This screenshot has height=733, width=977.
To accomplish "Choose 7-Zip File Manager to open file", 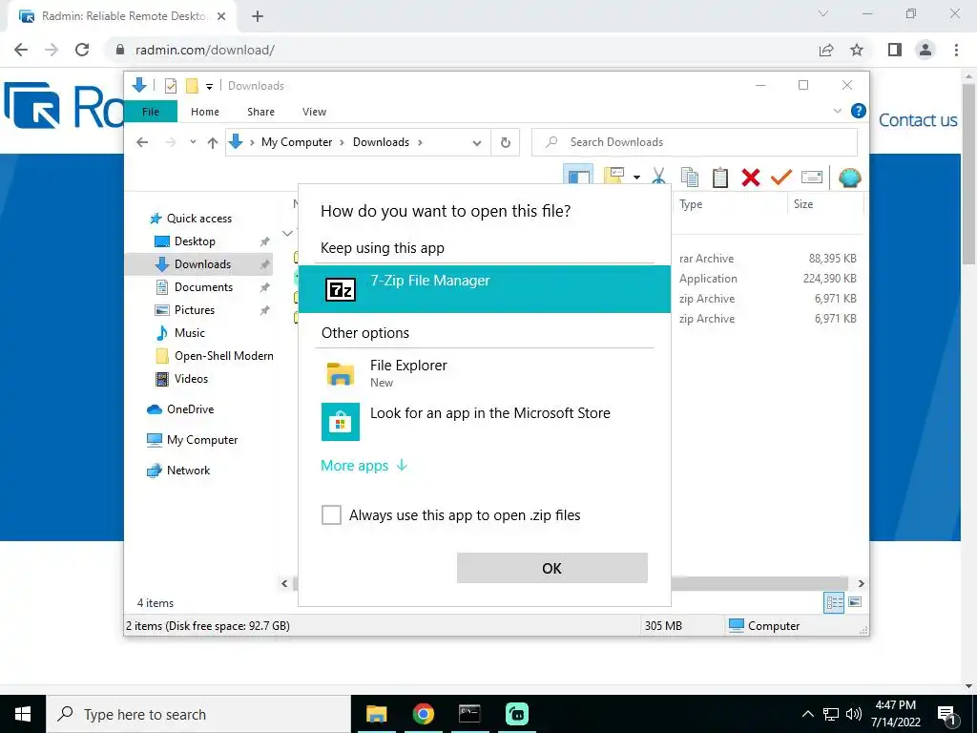I will (x=484, y=288).
